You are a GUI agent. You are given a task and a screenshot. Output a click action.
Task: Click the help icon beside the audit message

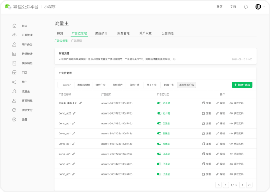point(174,59)
